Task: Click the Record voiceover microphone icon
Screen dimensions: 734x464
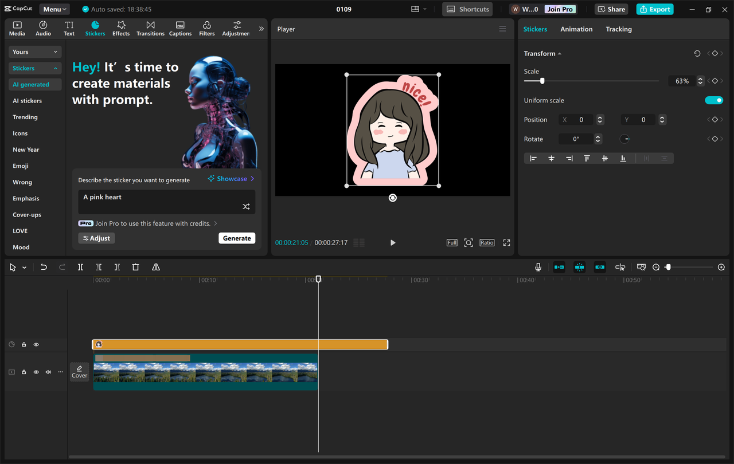Action: click(x=538, y=267)
